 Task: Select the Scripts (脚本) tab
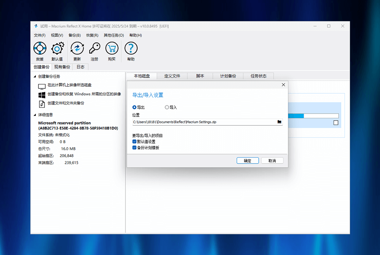click(200, 76)
